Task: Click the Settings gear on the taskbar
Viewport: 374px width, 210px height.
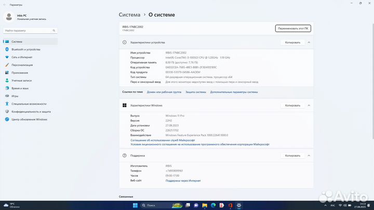Action: pyautogui.click(x=239, y=205)
